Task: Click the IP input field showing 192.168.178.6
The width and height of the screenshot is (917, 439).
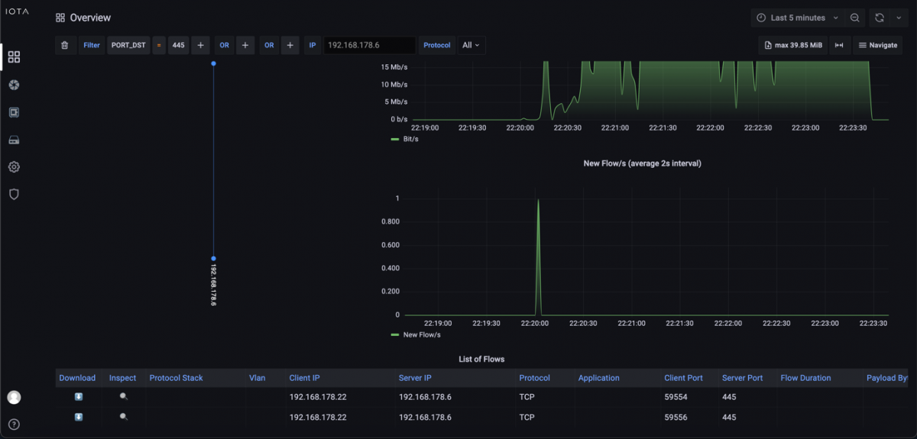Action: pyautogui.click(x=370, y=46)
